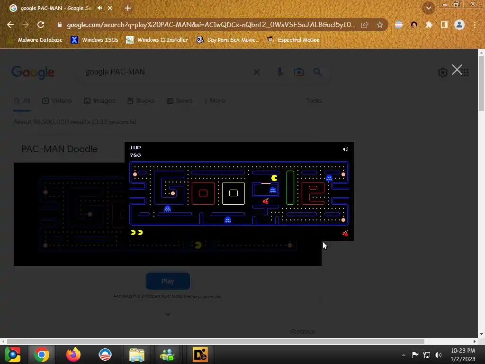
Task: Click the Feedback link
Action: click(303, 331)
